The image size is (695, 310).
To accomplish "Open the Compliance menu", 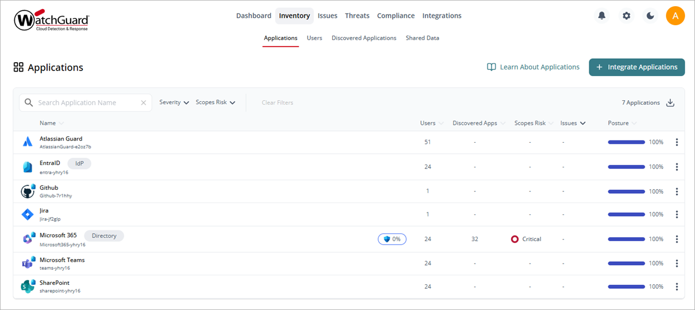I will (x=396, y=16).
